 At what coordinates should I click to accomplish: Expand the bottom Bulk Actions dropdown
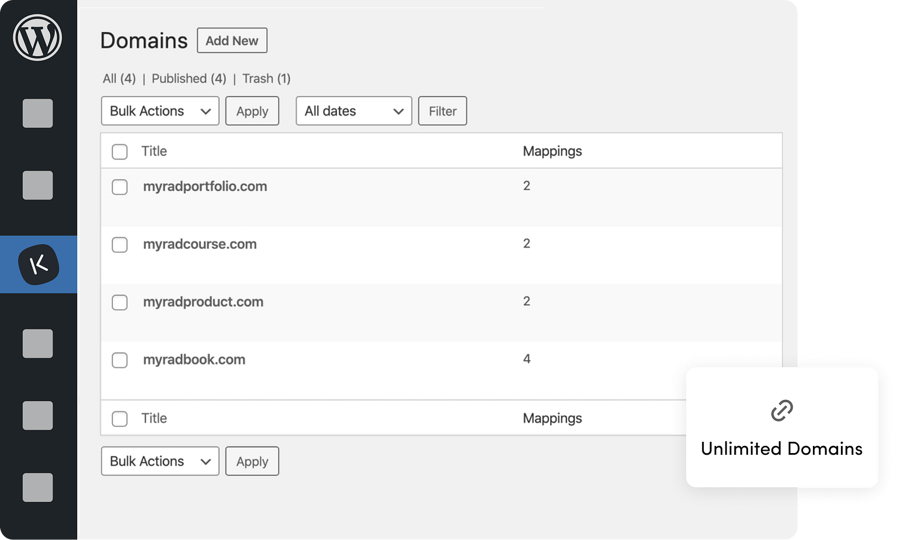[x=159, y=461]
